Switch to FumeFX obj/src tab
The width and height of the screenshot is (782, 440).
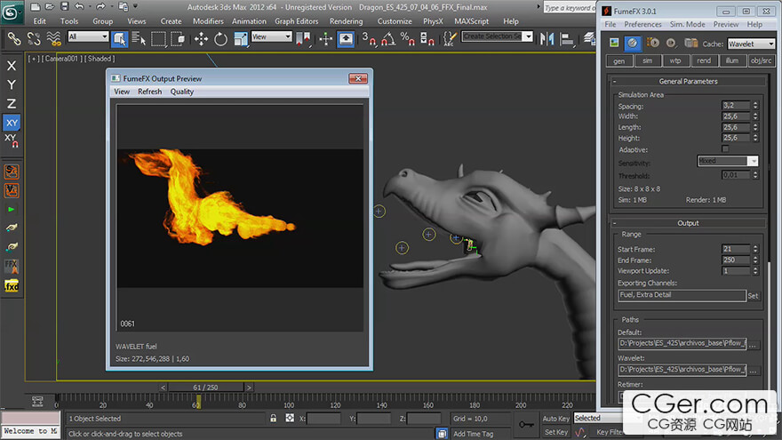pos(761,60)
